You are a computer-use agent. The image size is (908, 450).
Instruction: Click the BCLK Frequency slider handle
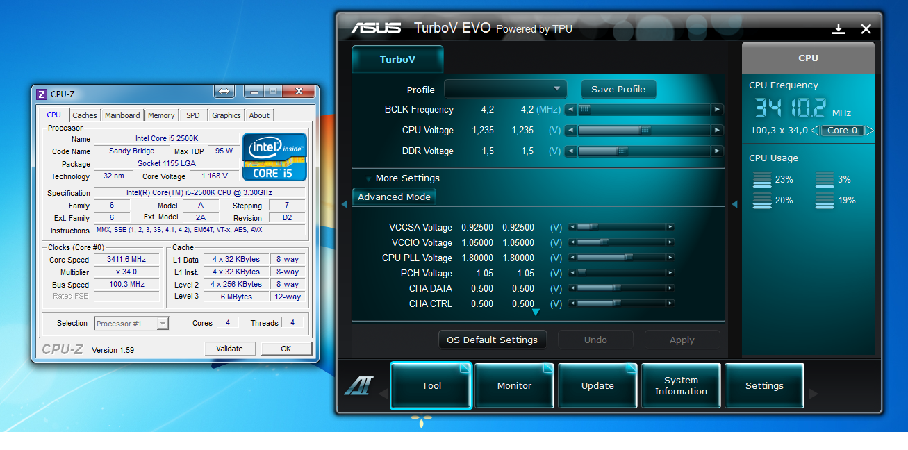coord(585,109)
